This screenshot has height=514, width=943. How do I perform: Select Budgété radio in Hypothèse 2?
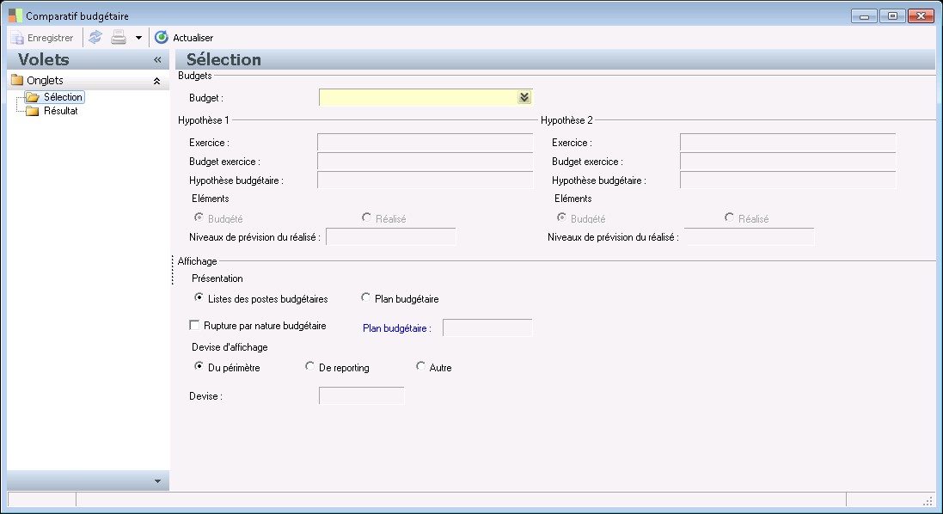click(561, 217)
